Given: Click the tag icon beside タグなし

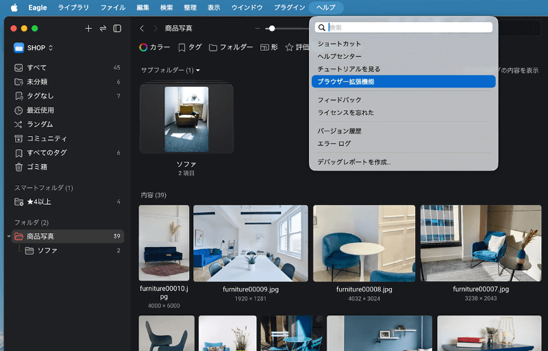Looking at the screenshot, I should tap(18, 96).
